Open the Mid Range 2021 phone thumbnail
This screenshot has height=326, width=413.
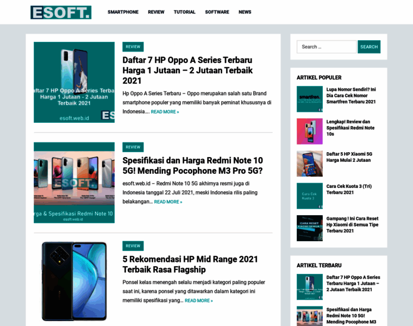tap(74, 281)
